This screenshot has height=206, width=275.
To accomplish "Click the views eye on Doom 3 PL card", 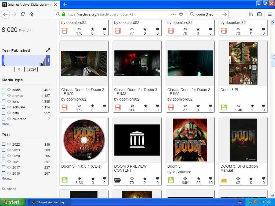I will click(x=239, y=106).
